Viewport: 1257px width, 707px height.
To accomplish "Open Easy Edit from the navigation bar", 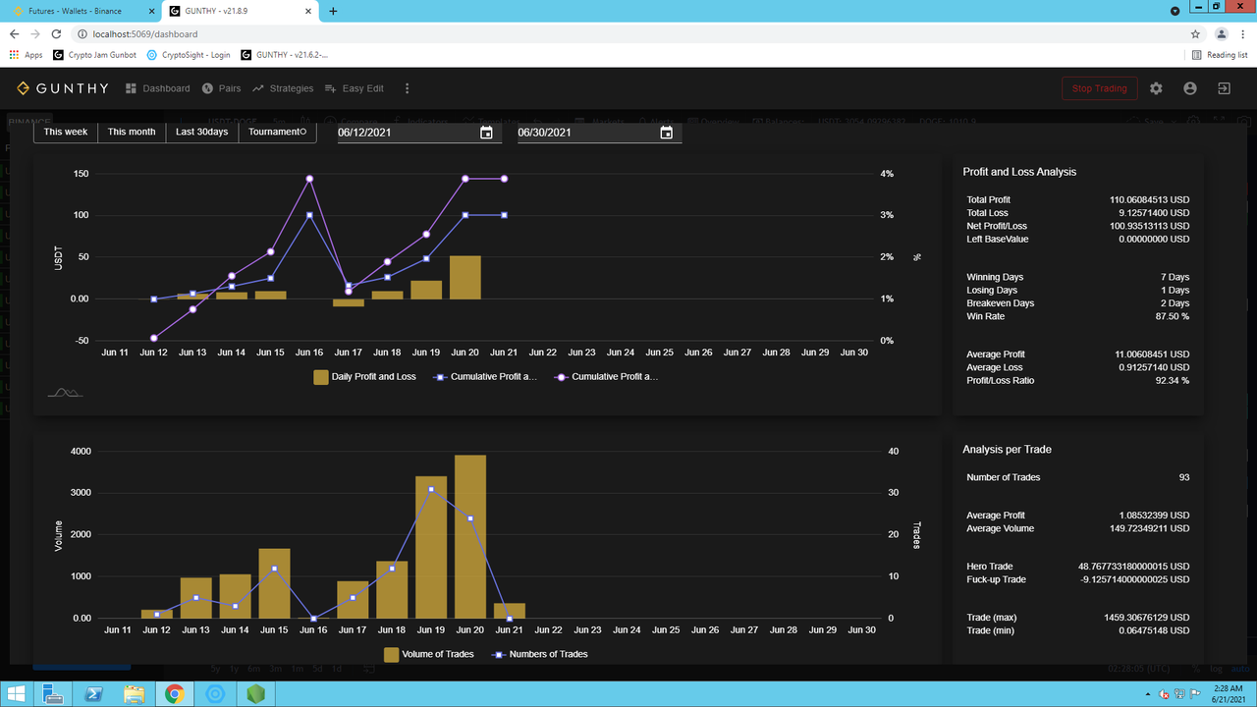I will (354, 88).
